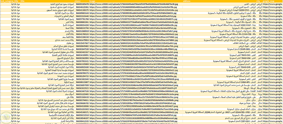Image resolution: width=283 pixels, height=124 pixels.
Task: Open image URL starting uploads/1733246060
Action: coord(133,7)
